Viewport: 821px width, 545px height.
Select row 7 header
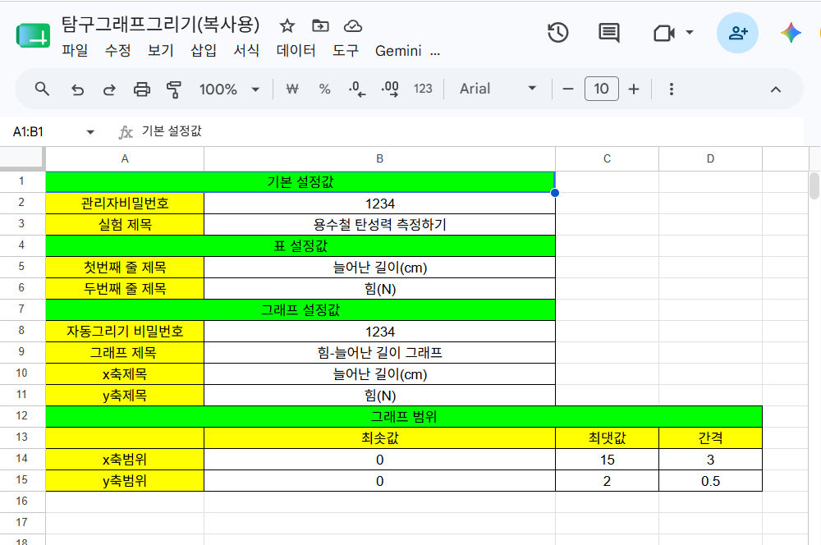(21, 309)
